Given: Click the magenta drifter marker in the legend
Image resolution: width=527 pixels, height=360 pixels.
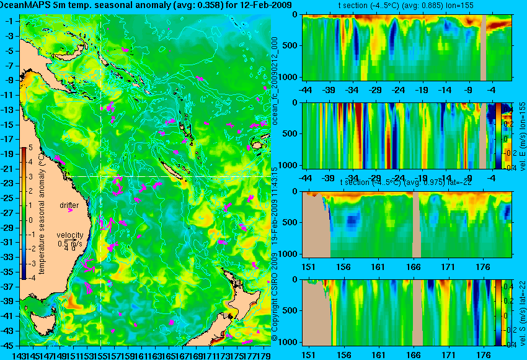Looking at the screenshot, I should (x=70, y=210).
